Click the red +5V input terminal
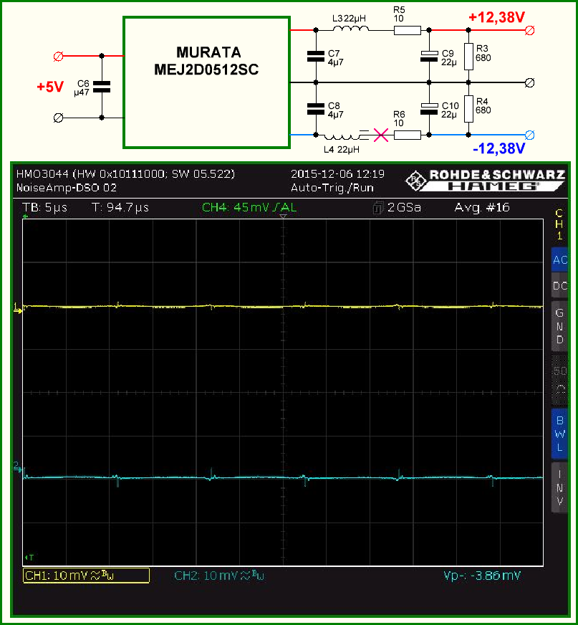This screenshot has height=625, width=578. (x=58, y=56)
